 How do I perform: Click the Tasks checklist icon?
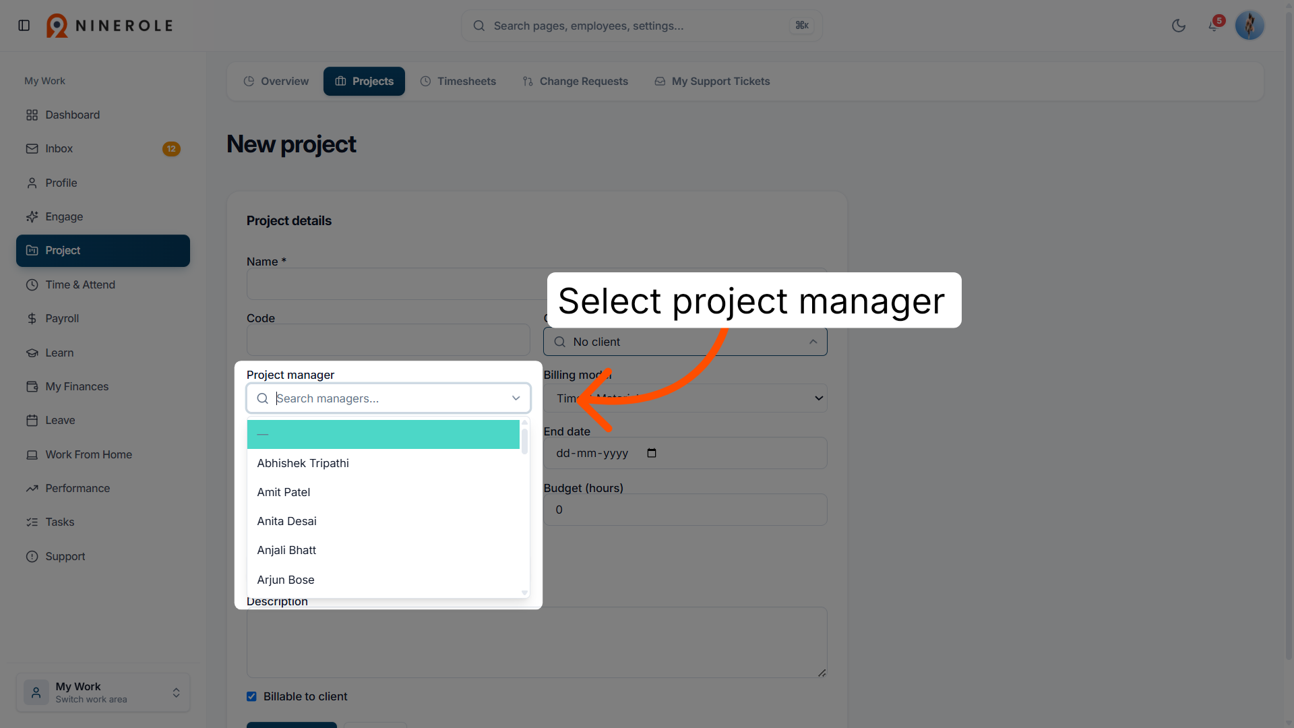click(x=32, y=522)
